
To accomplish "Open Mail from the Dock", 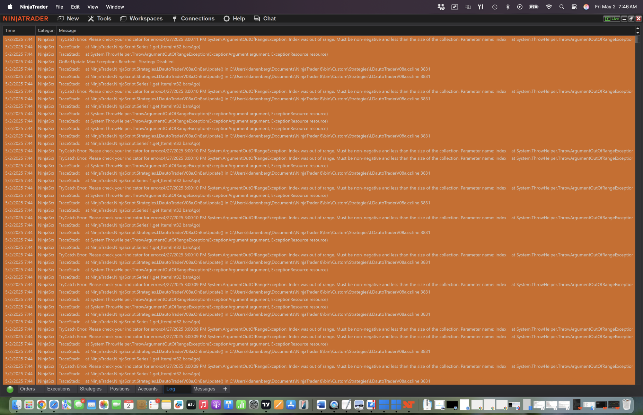I will coord(91,404).
